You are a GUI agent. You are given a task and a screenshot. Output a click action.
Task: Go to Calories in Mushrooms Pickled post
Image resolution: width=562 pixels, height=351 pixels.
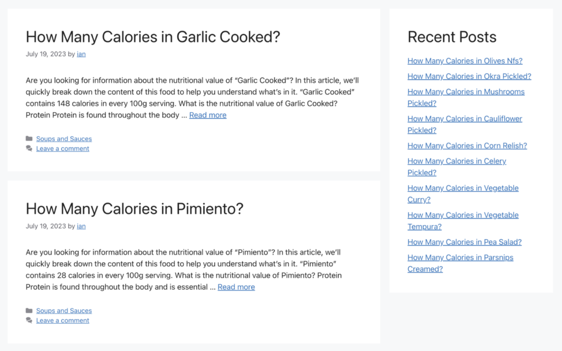point(466,97)
